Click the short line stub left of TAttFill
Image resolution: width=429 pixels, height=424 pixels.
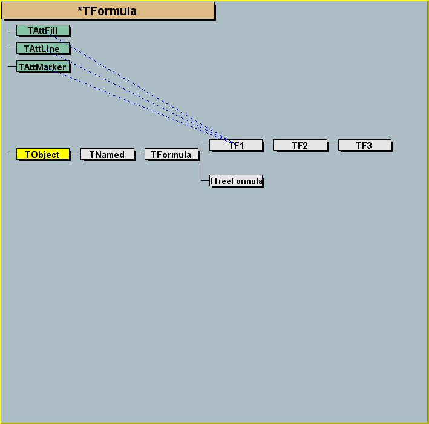pos(12,30)
